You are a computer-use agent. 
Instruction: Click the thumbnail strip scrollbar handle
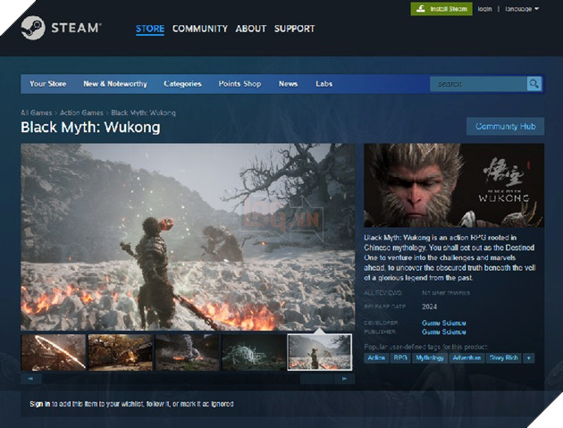[x=317, y=379]
